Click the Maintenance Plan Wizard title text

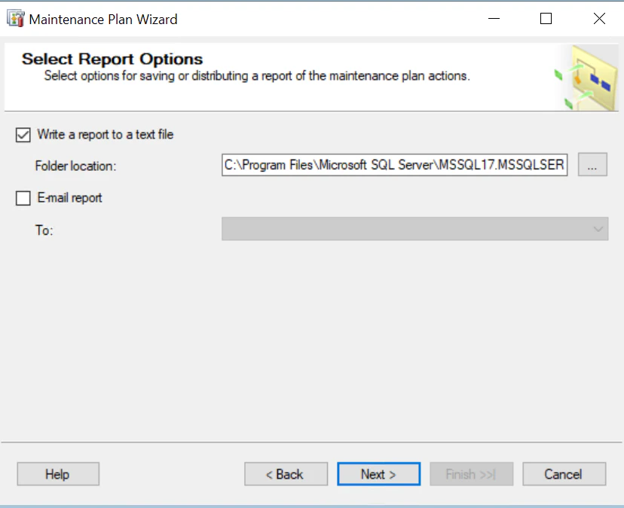pyautogui.click(x=103, y=20)
